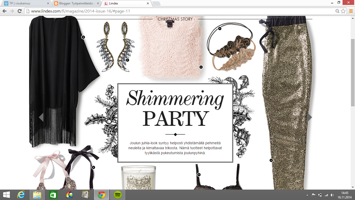Close the TP | visukainuu tab
Image resolution: width=355 pixels, height=200 pixels.
pos(48,3)
